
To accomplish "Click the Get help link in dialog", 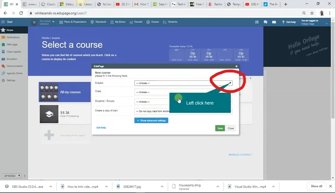I will click(101, 128).
